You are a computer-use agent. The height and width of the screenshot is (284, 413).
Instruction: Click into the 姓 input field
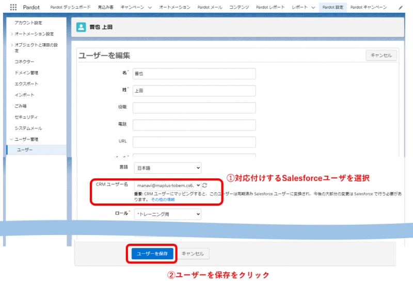point(194,91)
